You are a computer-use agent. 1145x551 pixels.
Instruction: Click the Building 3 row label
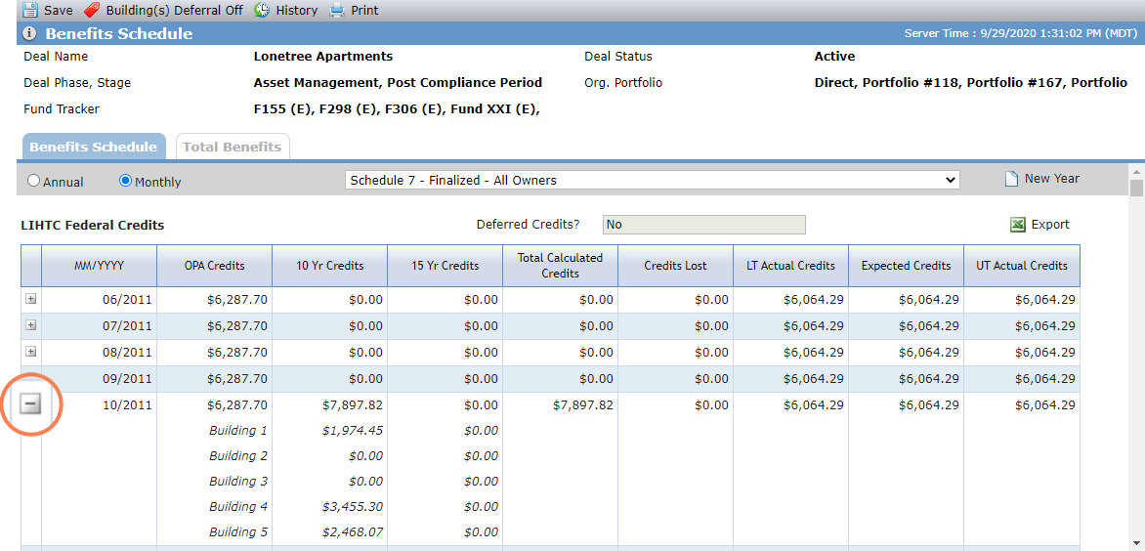pyautogui.click(x=238, y=482)
